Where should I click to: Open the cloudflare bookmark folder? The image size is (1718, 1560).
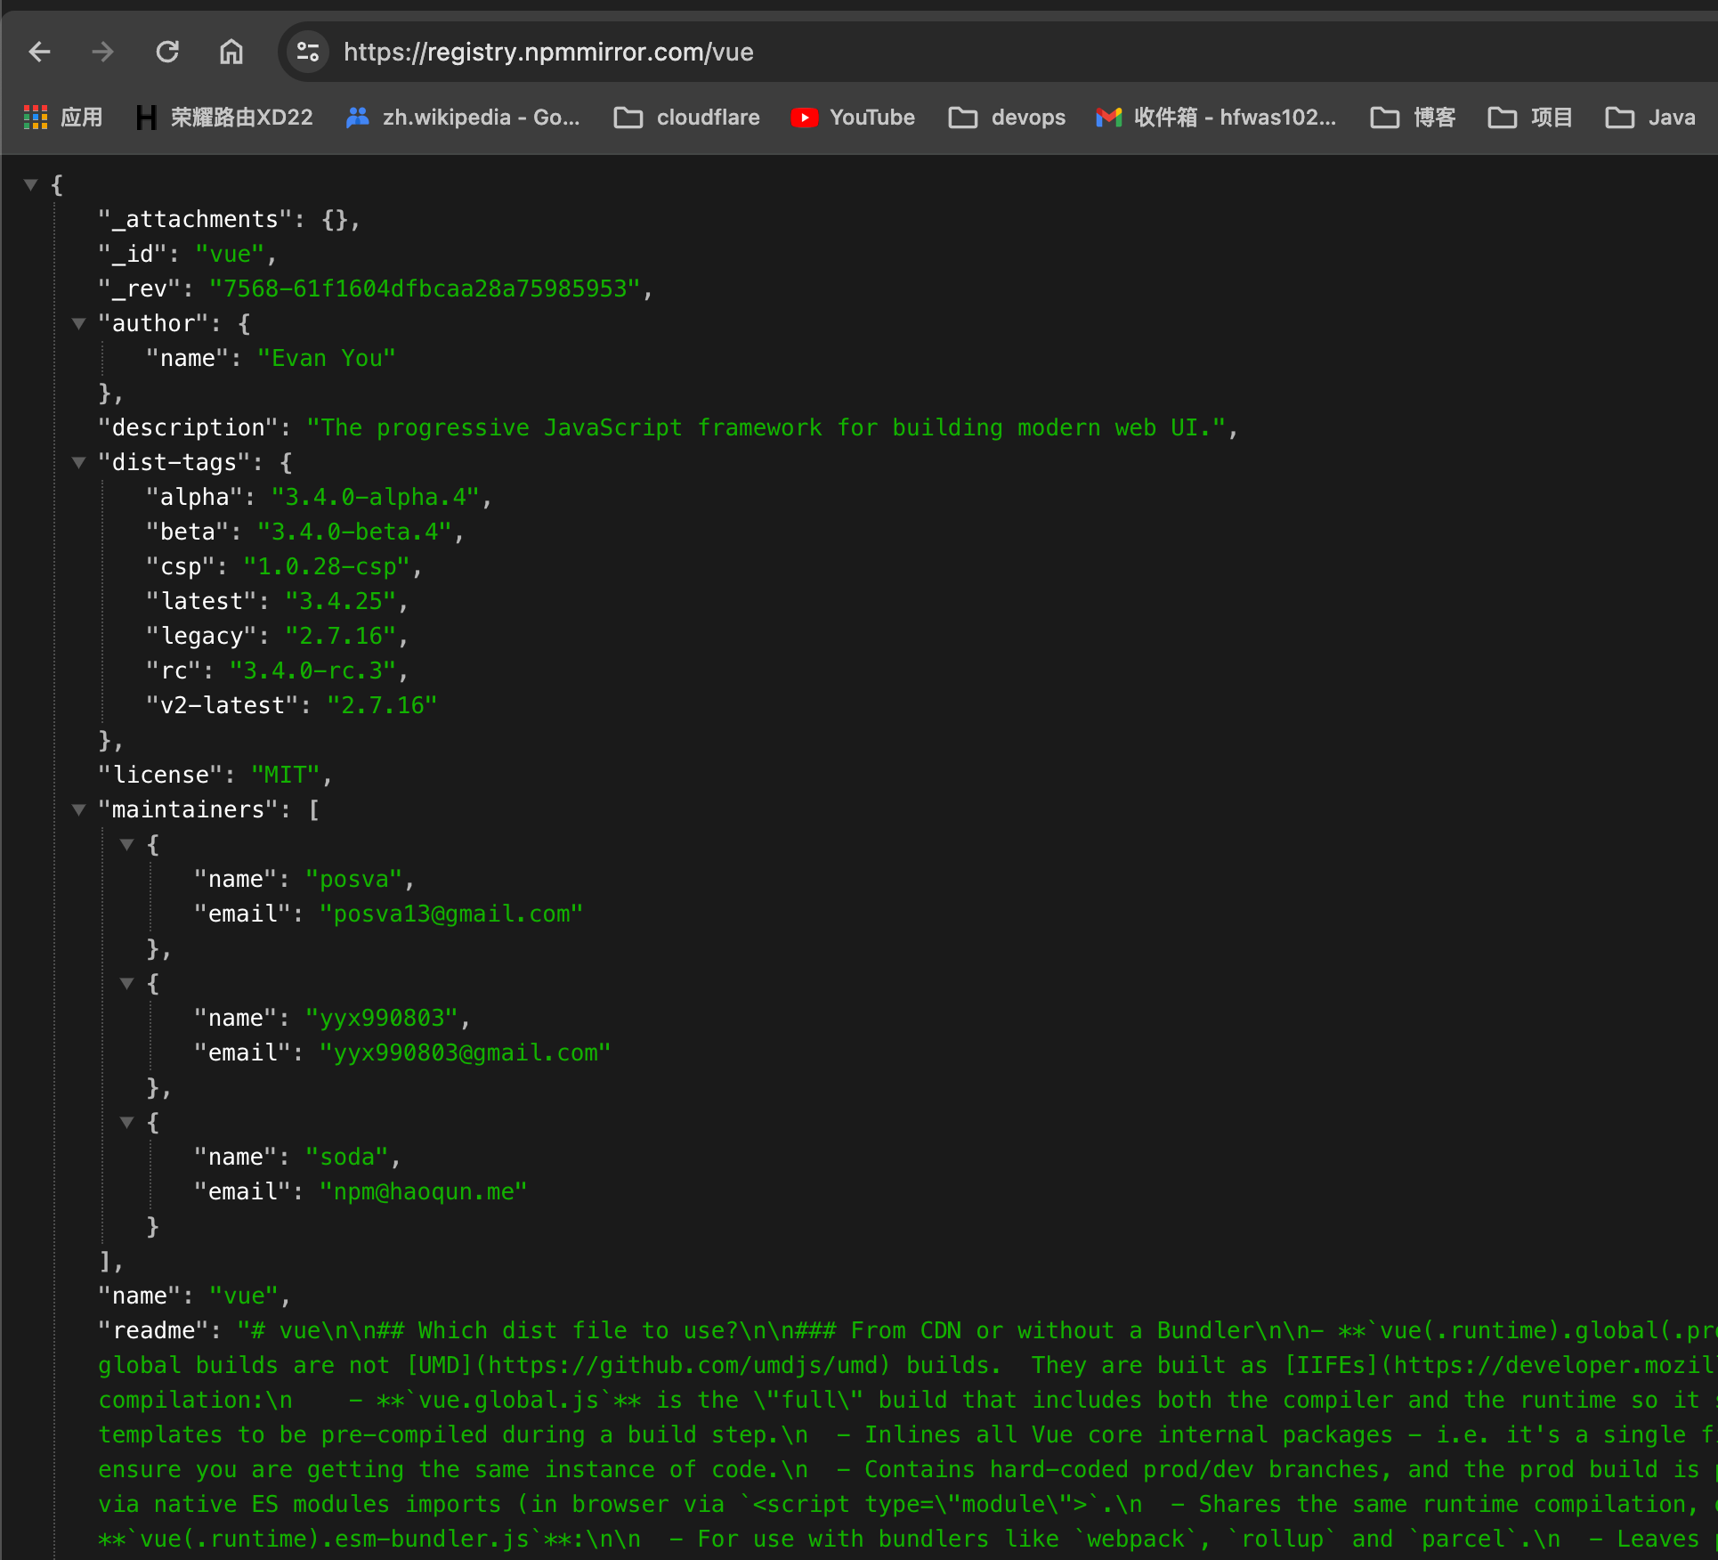point(686,118)
